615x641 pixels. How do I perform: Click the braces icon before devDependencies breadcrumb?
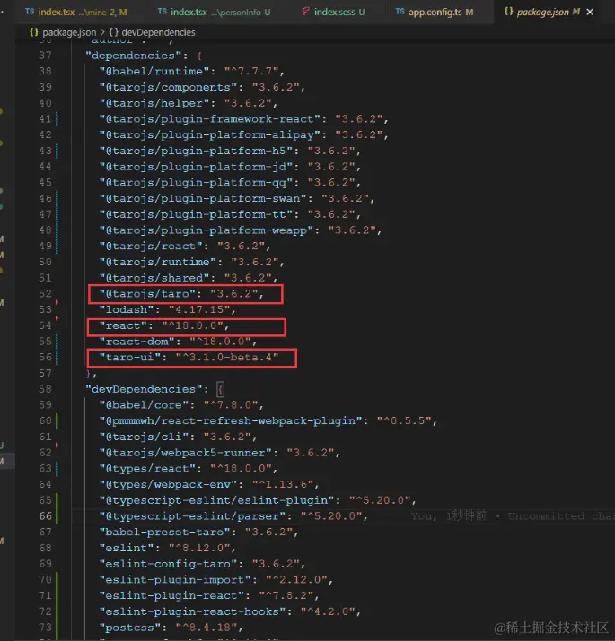point(113,32)
